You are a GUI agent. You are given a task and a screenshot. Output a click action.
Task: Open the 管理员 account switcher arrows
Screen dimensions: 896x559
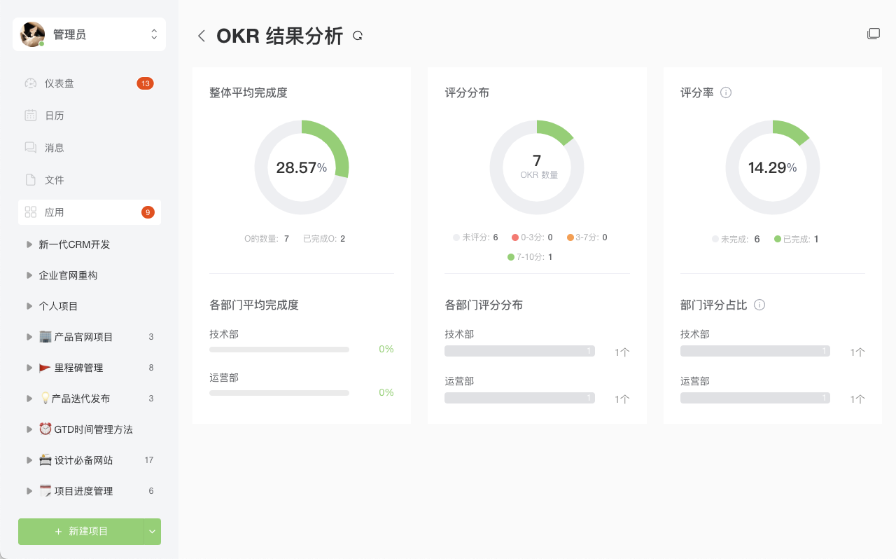click(x=154, y=34)
